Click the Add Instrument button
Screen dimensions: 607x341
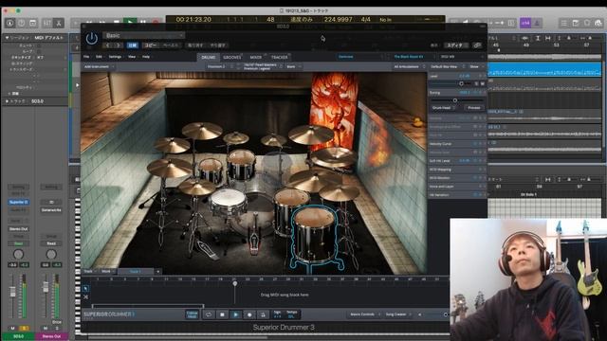tap(99, 67)
